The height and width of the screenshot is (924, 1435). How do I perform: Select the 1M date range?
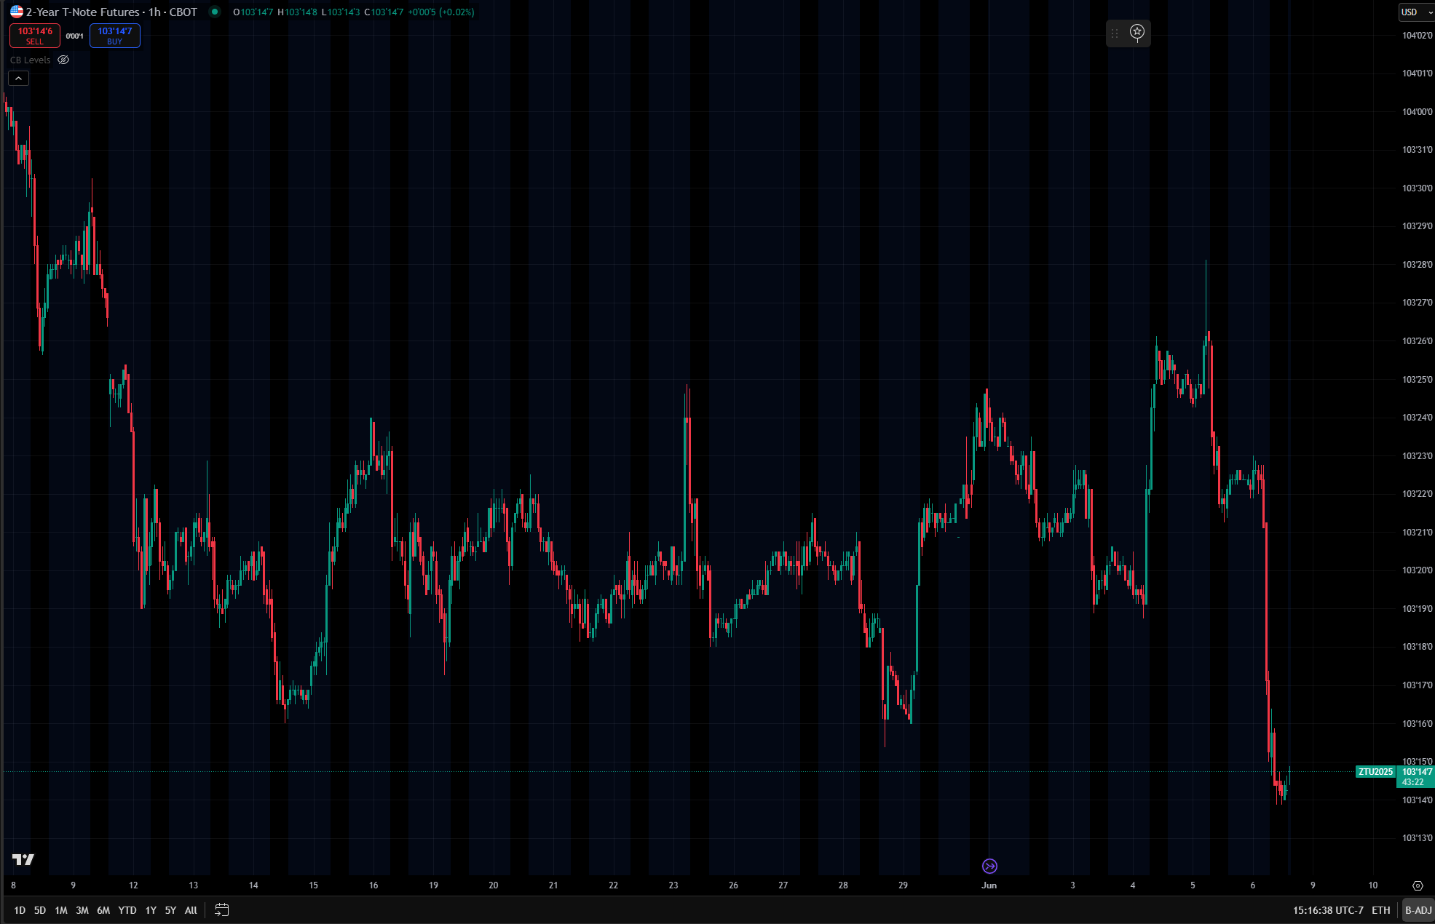click(61, 910)
